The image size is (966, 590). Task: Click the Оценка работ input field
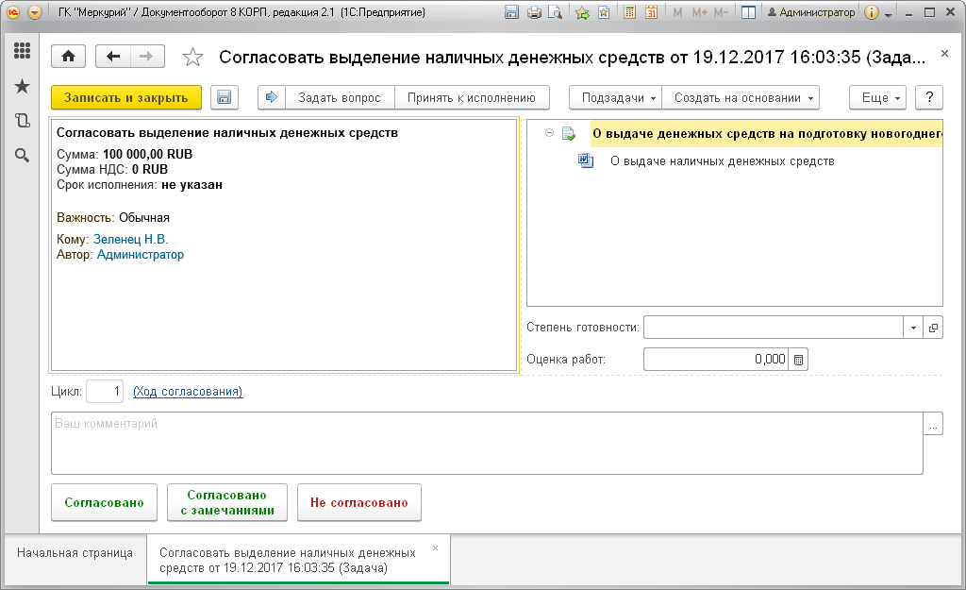point(716,360)
